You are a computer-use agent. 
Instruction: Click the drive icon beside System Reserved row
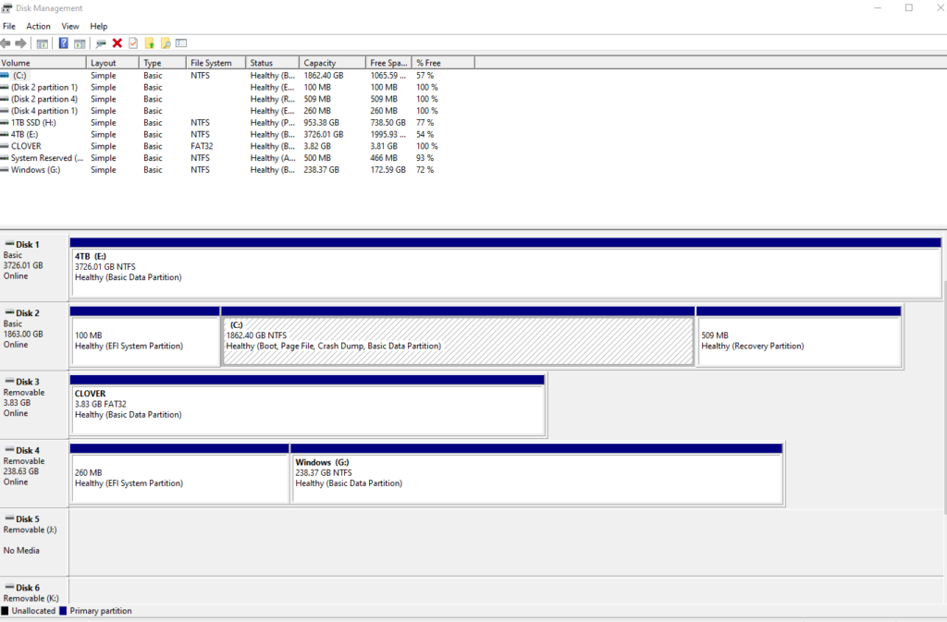(x=5, y=158)
